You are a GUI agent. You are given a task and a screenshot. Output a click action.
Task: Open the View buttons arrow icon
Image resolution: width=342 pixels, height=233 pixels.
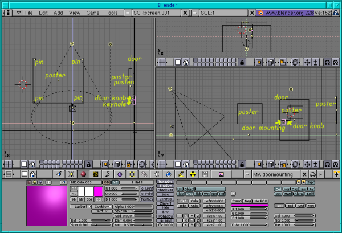pyautogui.click(x=59, y=174)
